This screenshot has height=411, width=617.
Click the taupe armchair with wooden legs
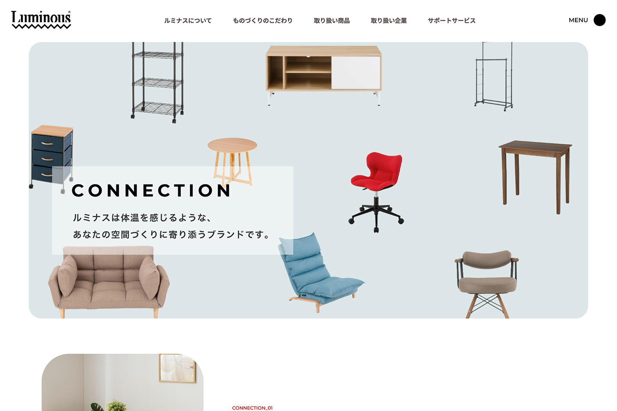[487, 284]
